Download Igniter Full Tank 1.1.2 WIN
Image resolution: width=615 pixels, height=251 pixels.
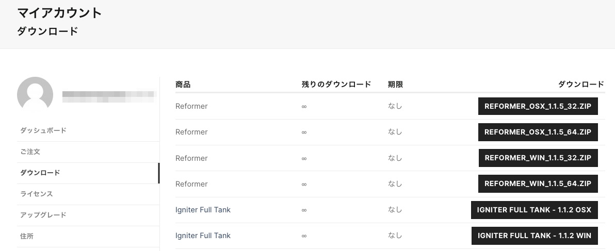(535, 236)
